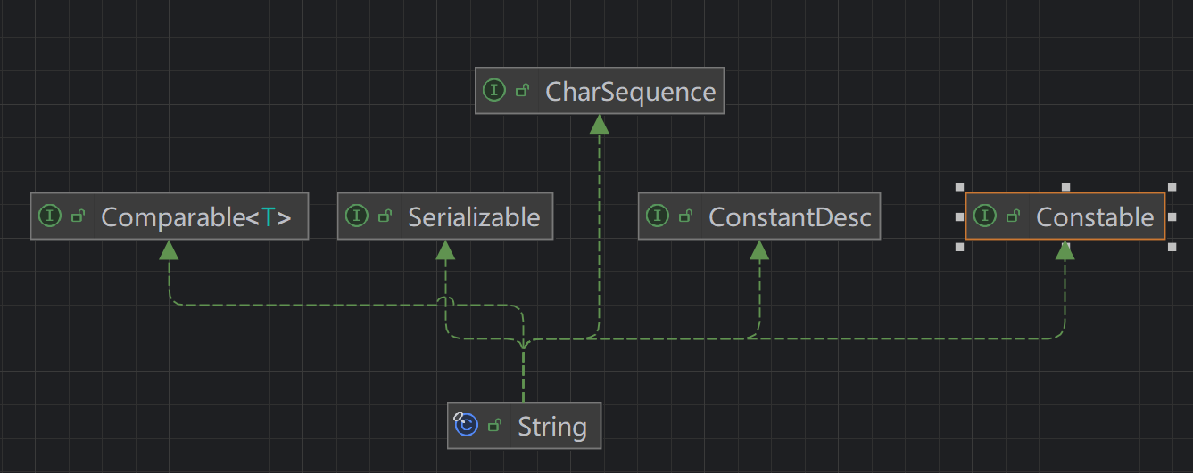
Task: Click the CharSequence interface icon
Action: (x=493, y=91)
